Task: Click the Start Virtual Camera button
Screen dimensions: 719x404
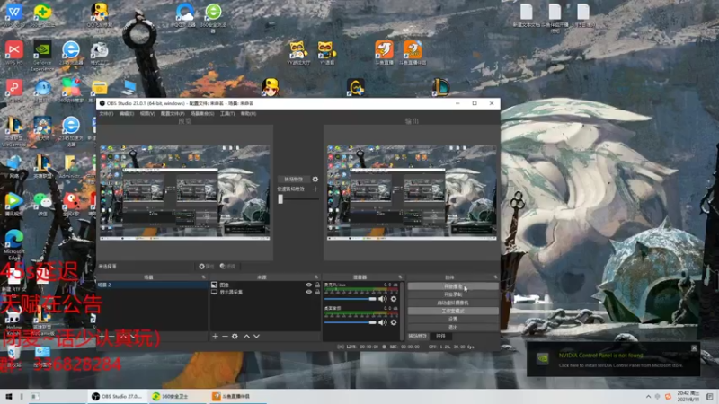Action: coord(453,303)
